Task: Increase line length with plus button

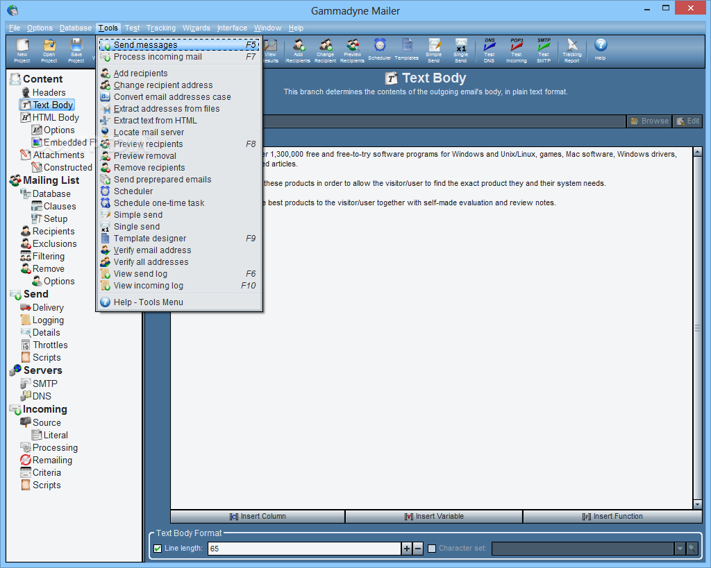Action: pos(407,549)
